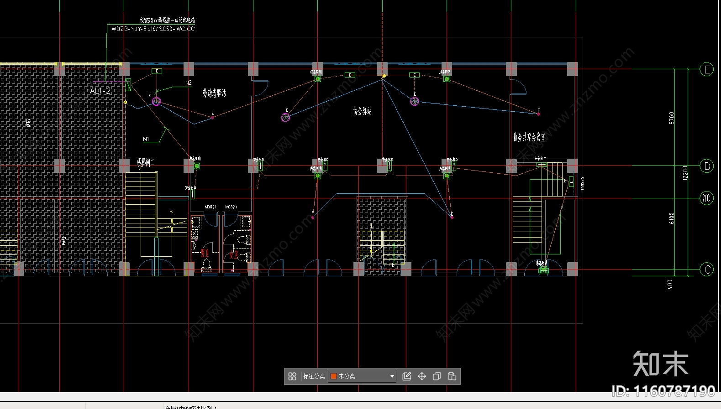
Task: Select the 楼梯间二 stairwell label
Action: (x=146, y=162)
